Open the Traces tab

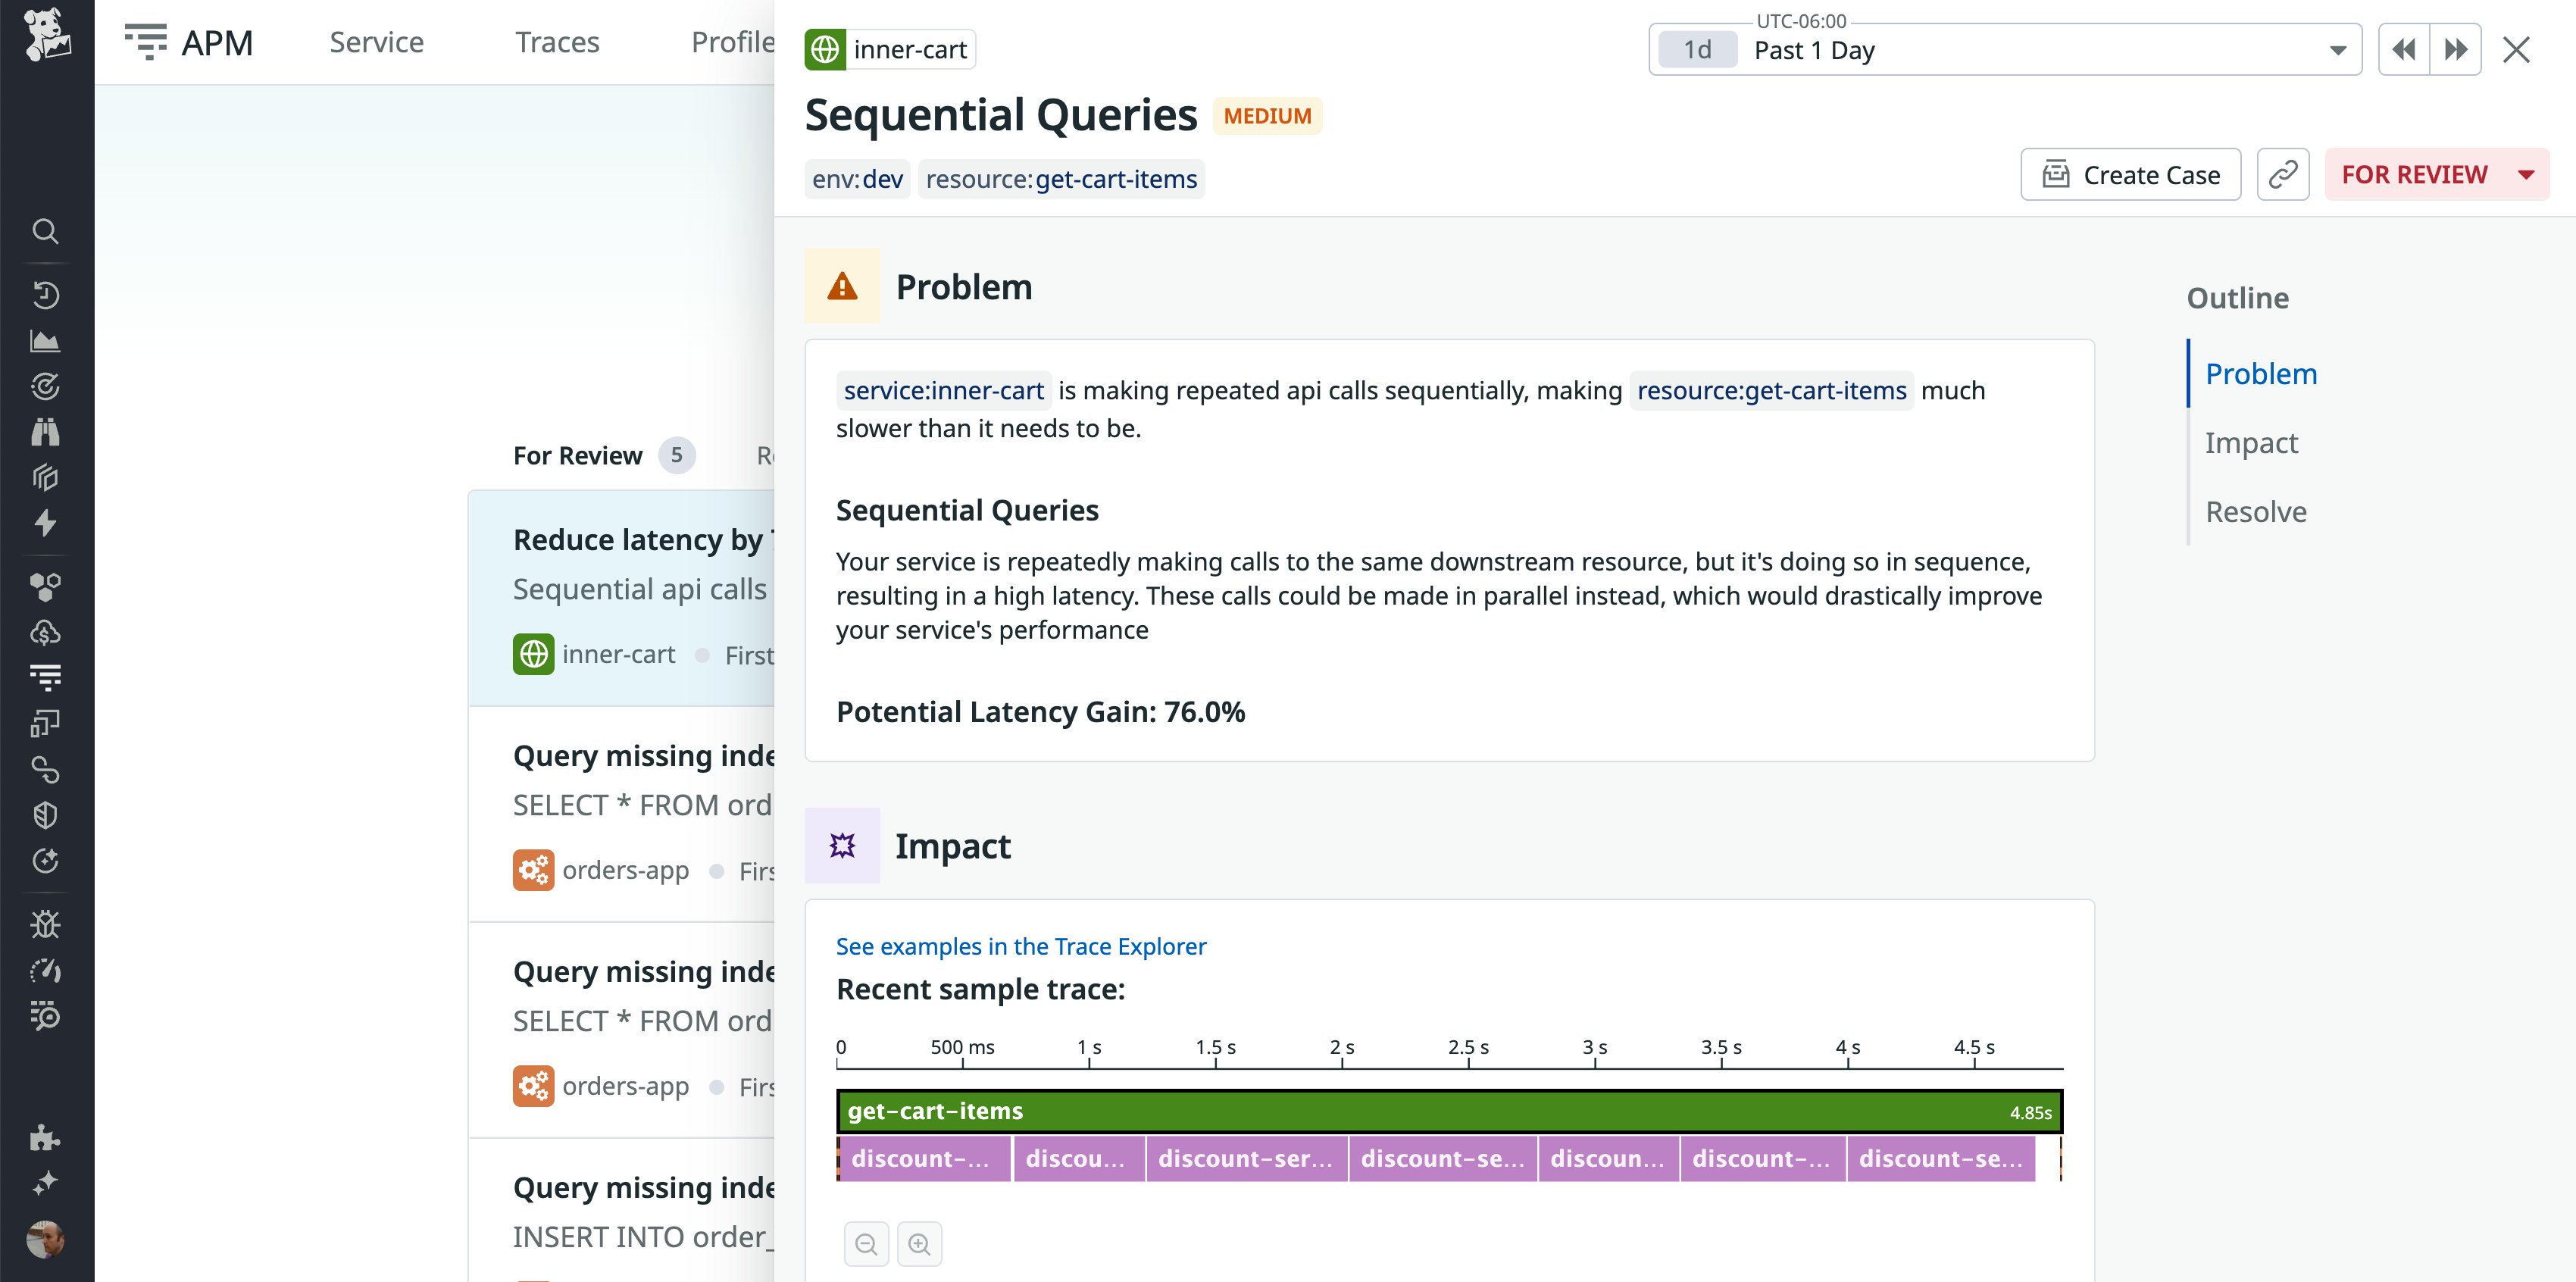(557, 42)
